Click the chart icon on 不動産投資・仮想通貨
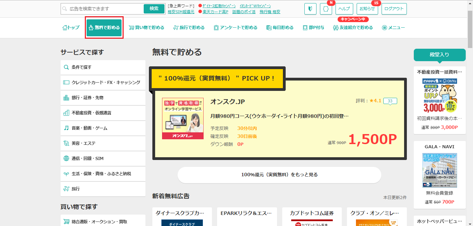This screenshot has height=226, width=473. [x=66, y=113]
